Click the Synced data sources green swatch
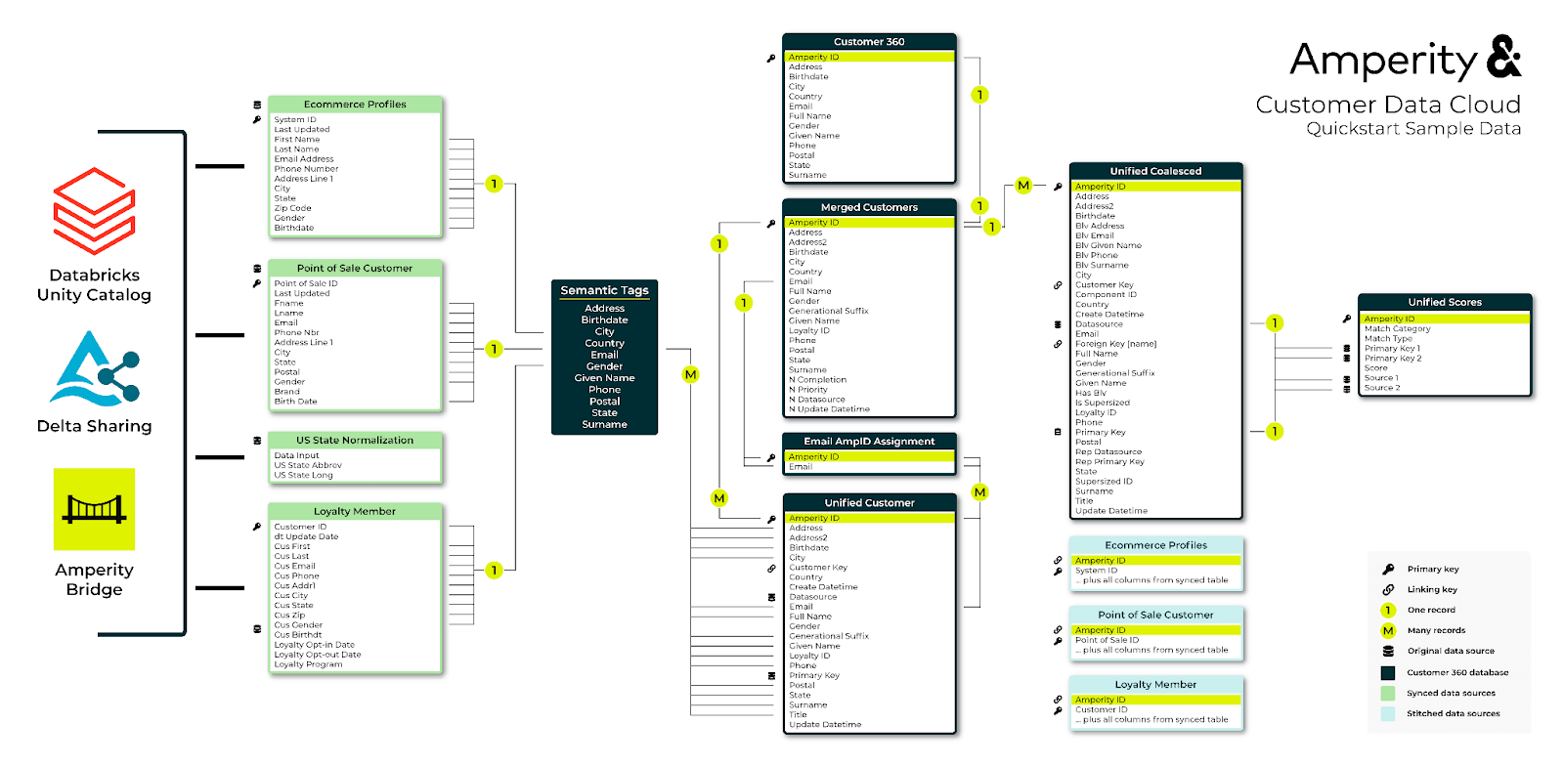The height and width of the screenshot is (766, 1564). pyautogui.click(x=1388, y=693)
